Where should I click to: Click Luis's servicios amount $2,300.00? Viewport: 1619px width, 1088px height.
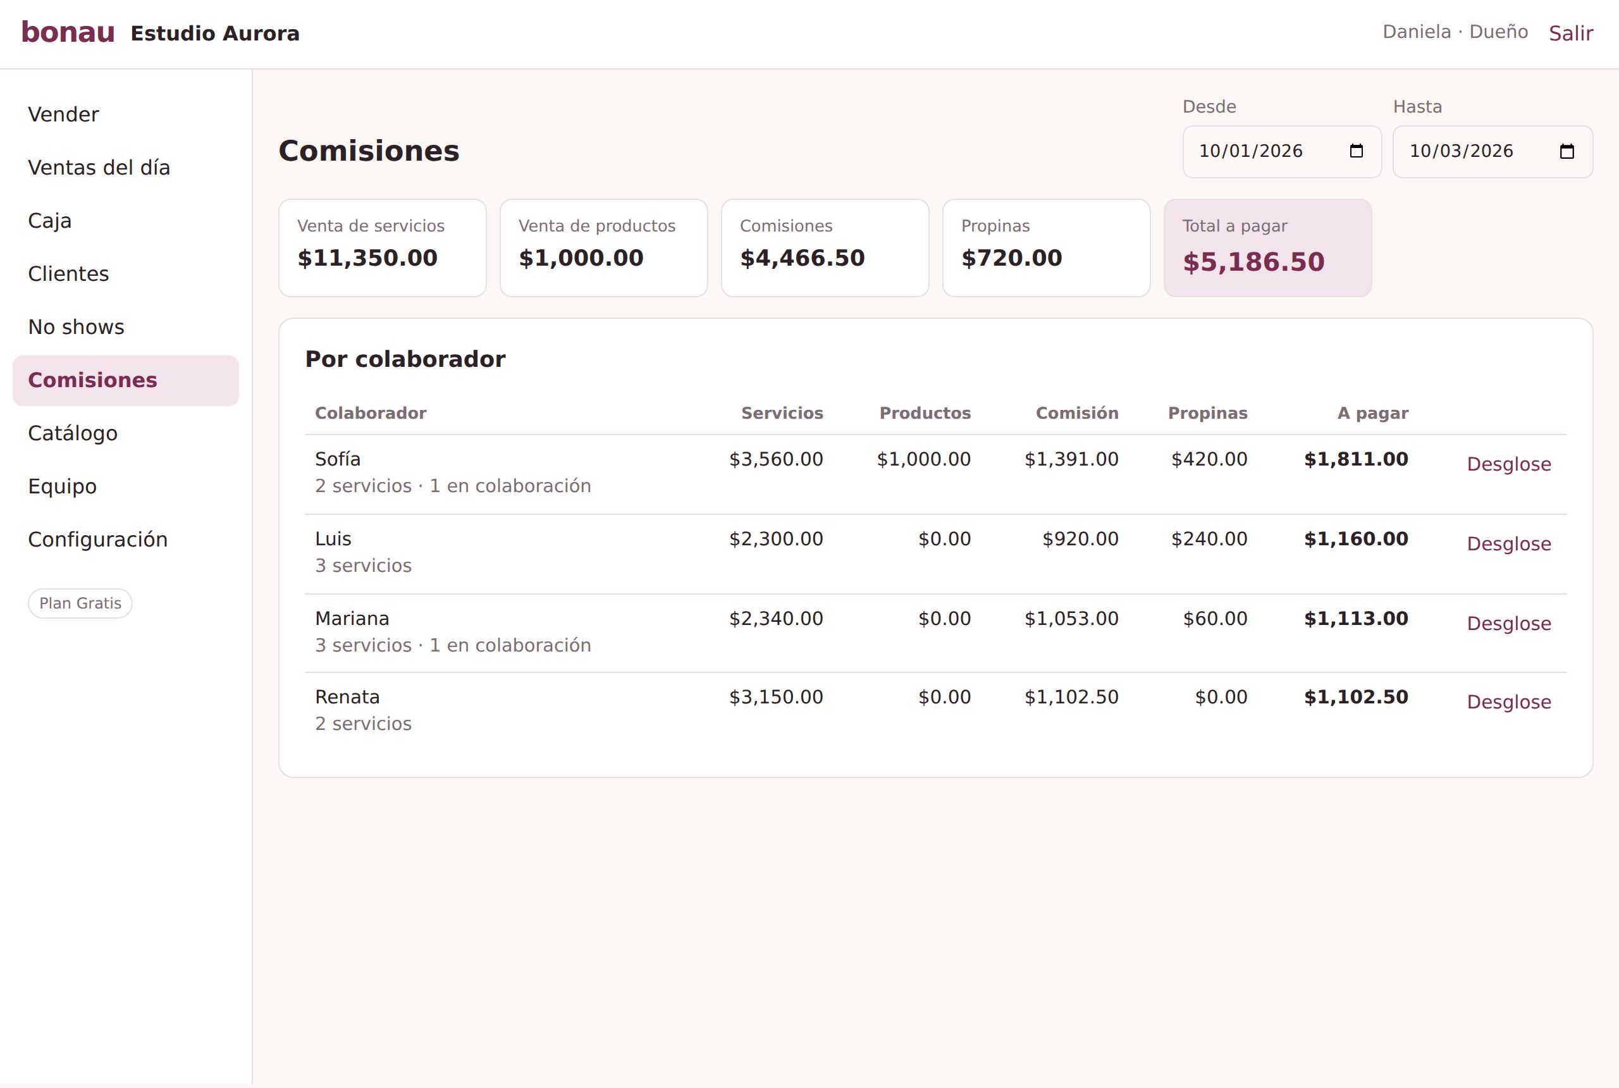[775, 539]
